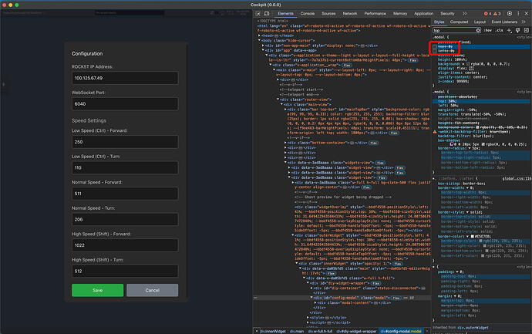Click the breadcrumb left arrow
The image size is (532, 334).
click(257, 331)
